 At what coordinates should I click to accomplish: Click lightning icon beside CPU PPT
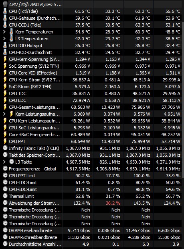(5, 141)
